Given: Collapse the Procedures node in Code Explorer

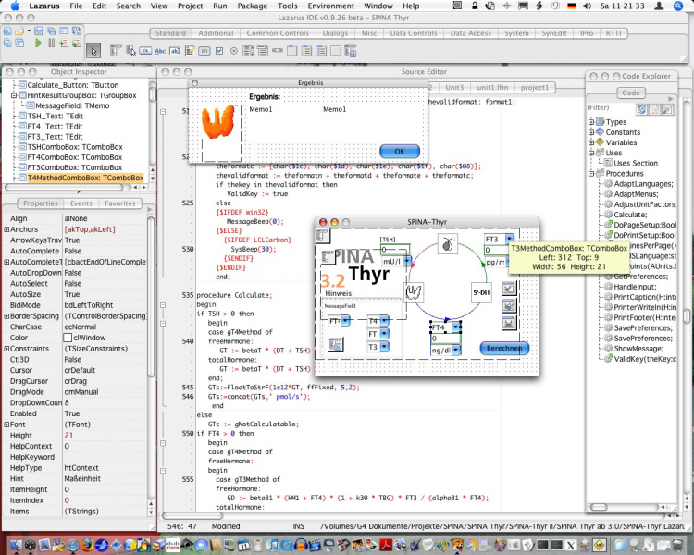Looking at the screenshot, I should tap(590, 173).
